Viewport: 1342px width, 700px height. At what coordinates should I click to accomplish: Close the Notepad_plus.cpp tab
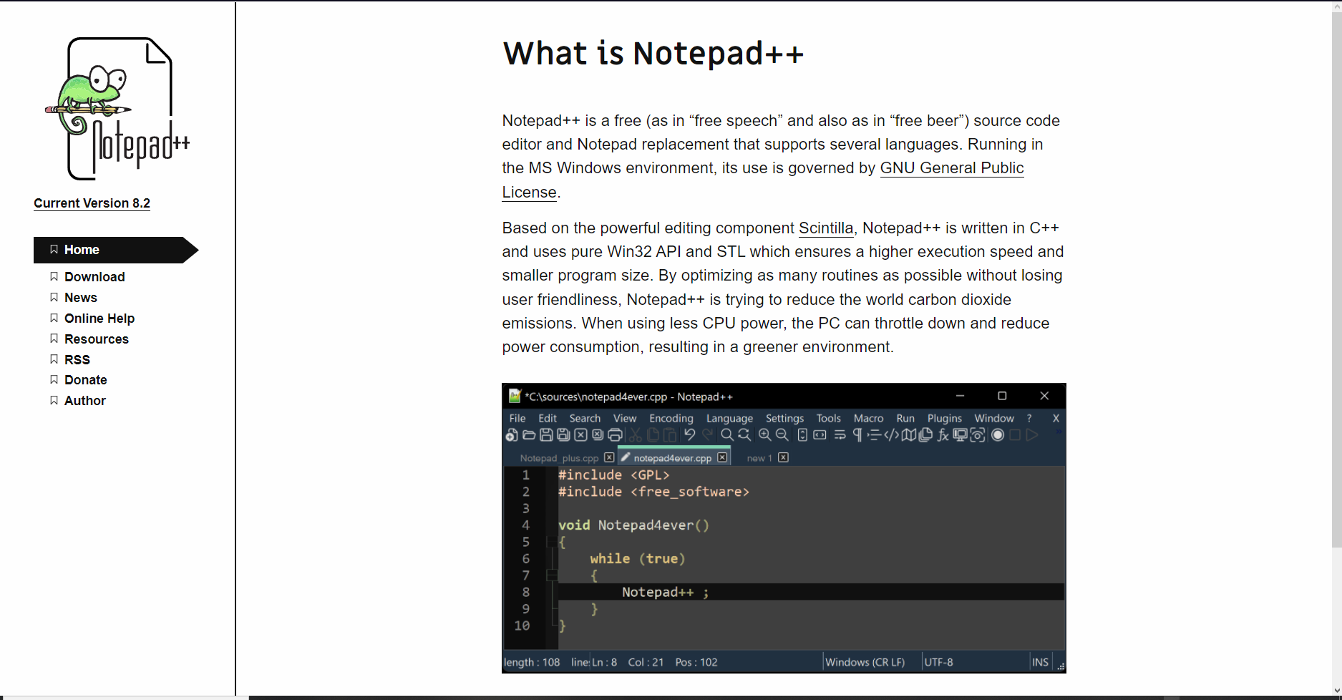tap(609, 457)
